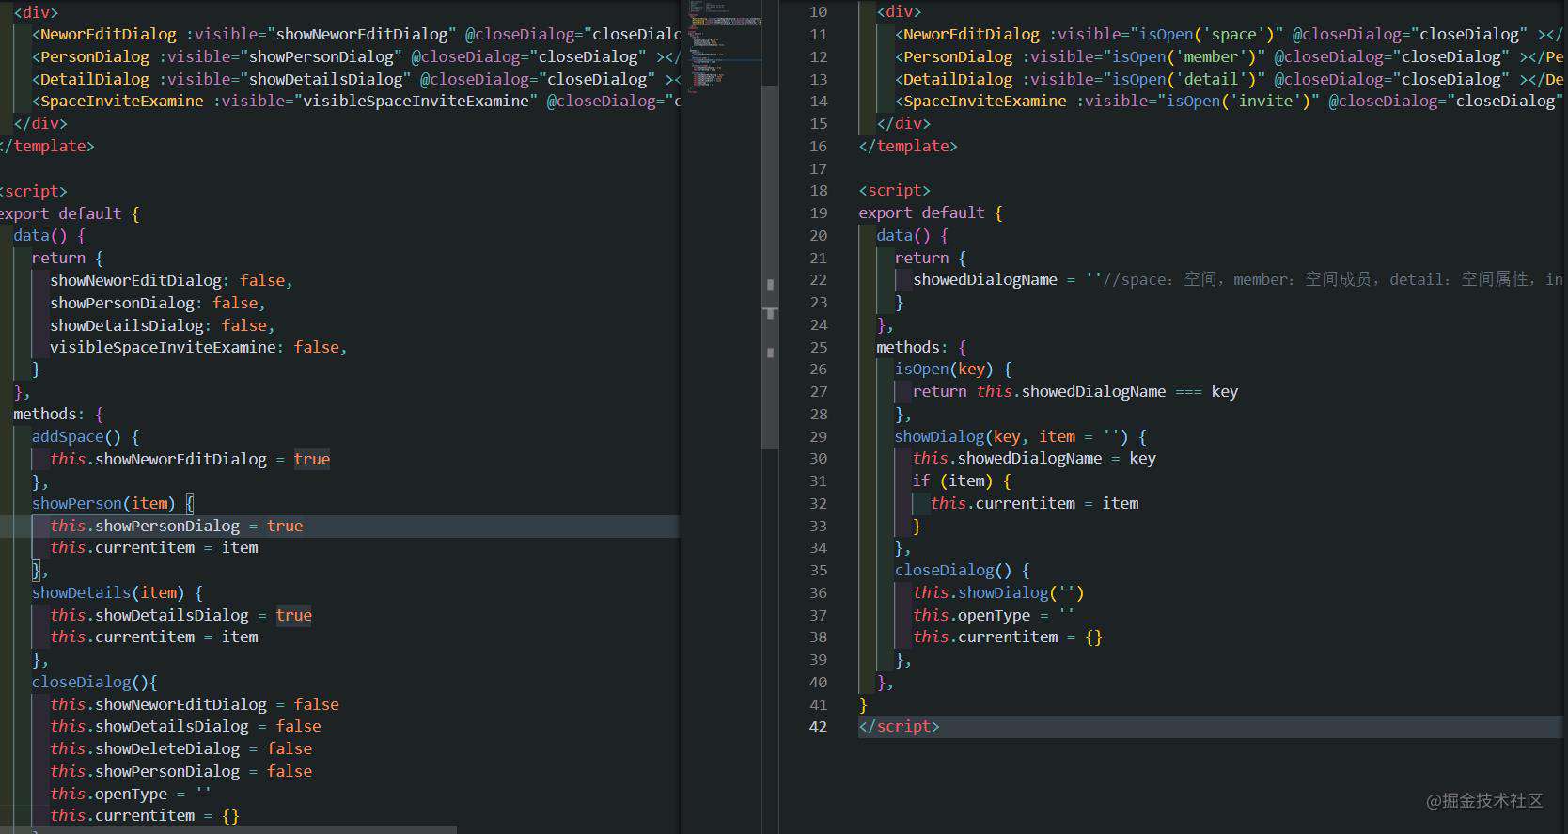Click '</template>' tag in left editor
The width and height of the screenshot is (1568, 834).
click(x=47, y=147)
